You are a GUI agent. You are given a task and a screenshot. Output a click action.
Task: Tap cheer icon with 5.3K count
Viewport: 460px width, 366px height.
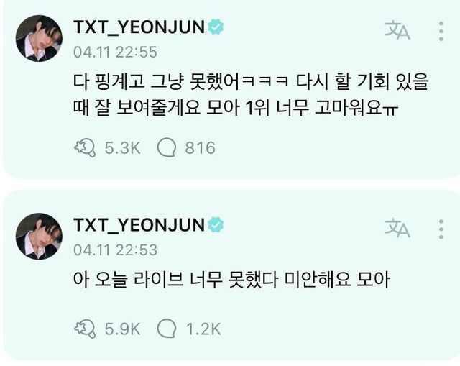coord(85,147)
